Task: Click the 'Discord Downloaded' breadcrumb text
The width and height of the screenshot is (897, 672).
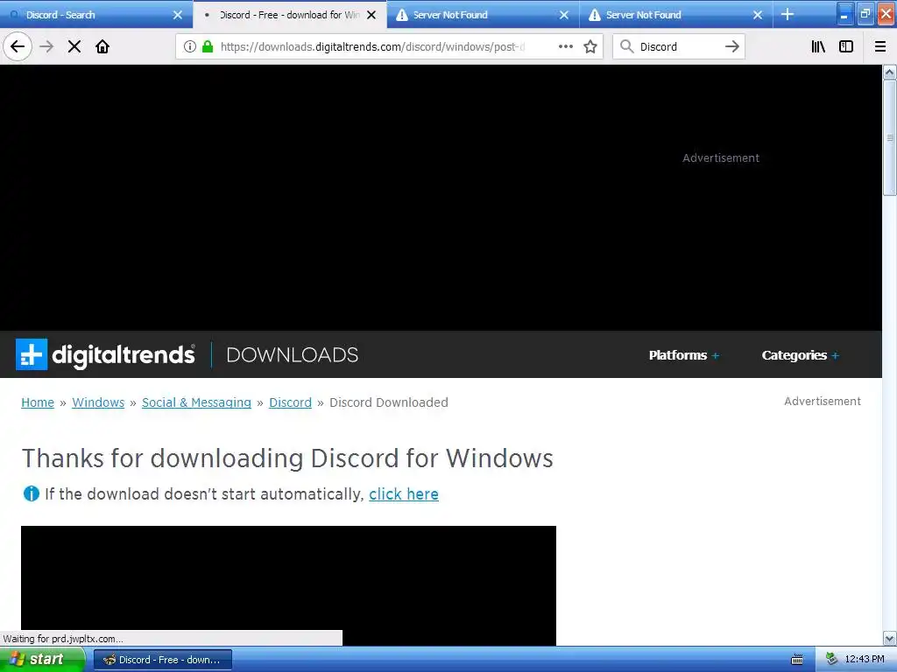Action: coord(388,402)
